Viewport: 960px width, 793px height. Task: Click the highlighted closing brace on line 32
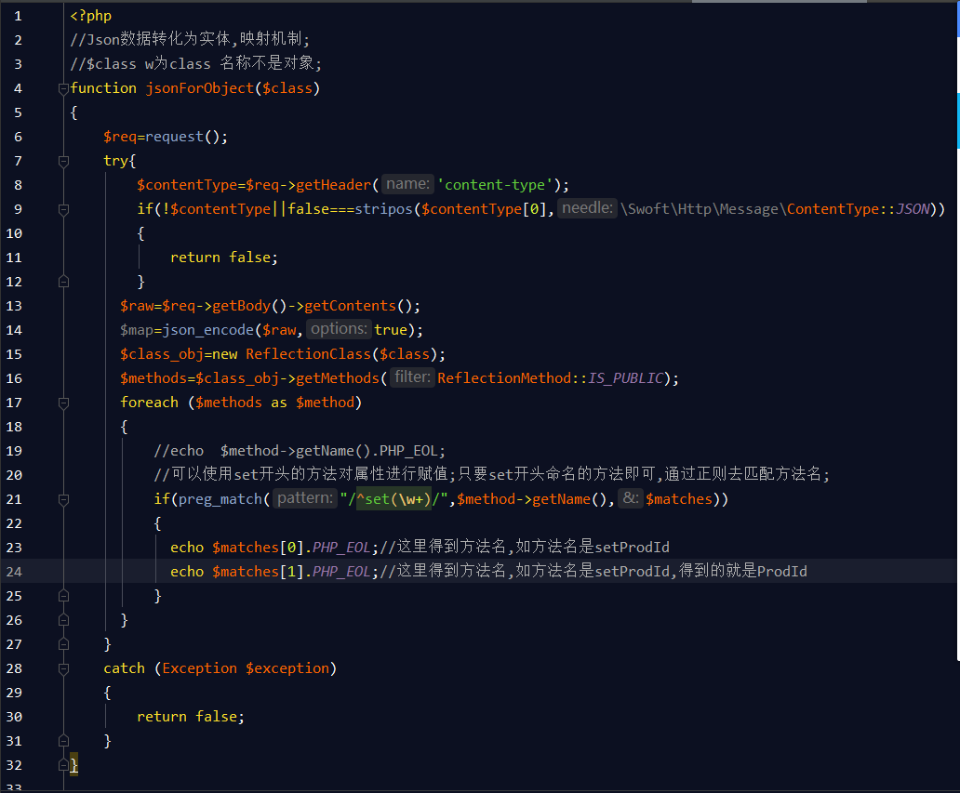pyautogui.click(x=74, y=765)
